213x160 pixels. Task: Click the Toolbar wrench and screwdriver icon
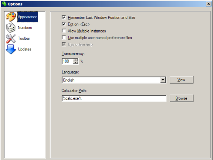point(11,39)
